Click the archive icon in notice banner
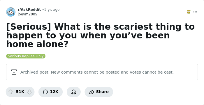 pos(14,72)
